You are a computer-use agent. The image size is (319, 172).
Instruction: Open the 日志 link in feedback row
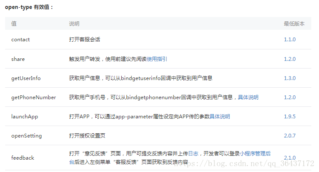193,153
